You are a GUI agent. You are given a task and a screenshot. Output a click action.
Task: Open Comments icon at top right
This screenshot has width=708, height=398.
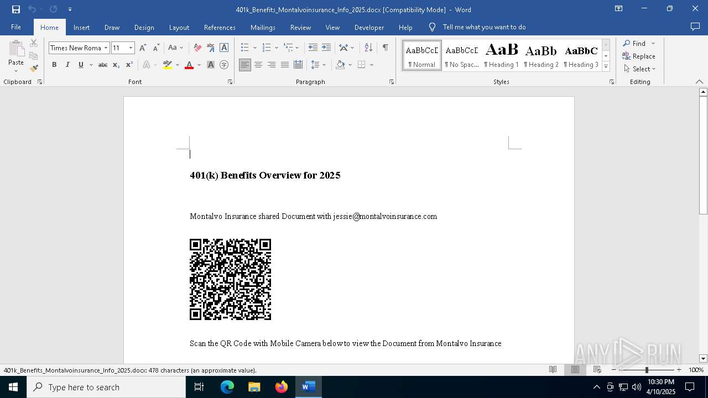(x=695, y=27)
